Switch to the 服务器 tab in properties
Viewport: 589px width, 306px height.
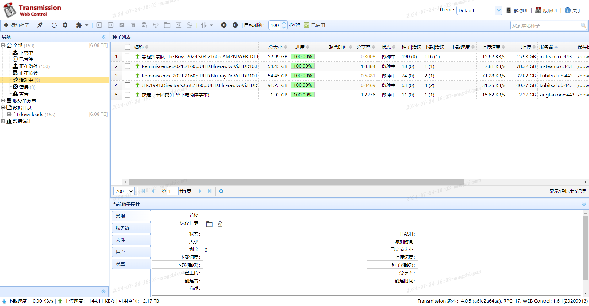pyautogui.click(x=131, y=228)
